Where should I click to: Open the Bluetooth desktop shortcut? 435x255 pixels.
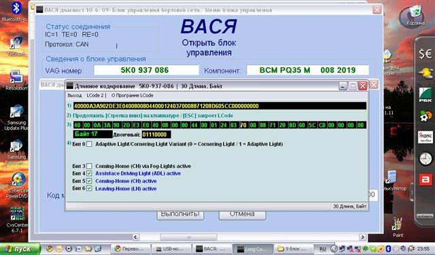(x=16, y=11)
